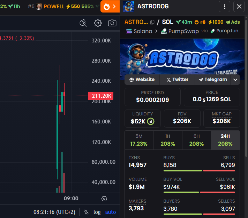The height and width of the screenshot is (218, 248).
Task: Click the SOL quote symbol
Action: (168, 22)
